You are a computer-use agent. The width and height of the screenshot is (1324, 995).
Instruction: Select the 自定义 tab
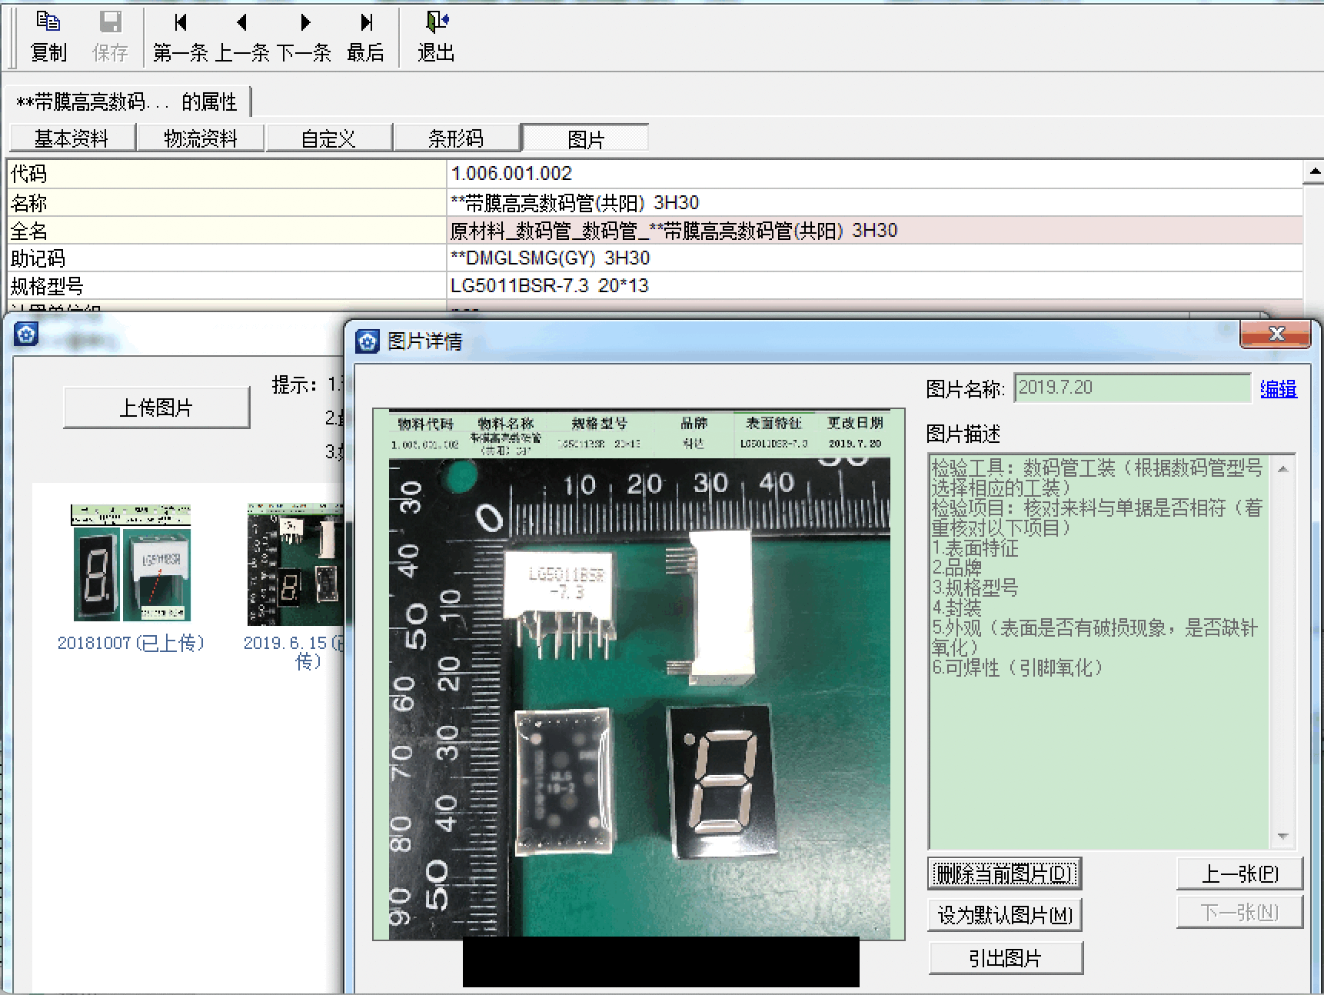pos(328,138)
